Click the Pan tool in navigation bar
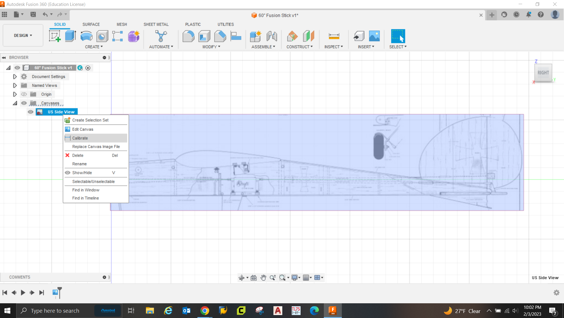 [x=263, y=277]
